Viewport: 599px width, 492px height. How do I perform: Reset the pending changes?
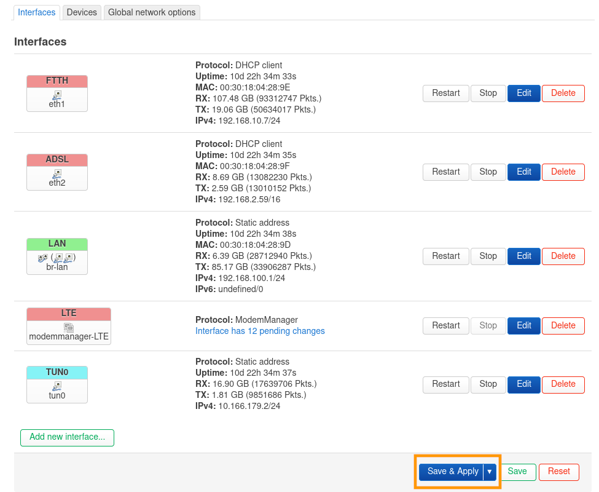coord(558,472)
